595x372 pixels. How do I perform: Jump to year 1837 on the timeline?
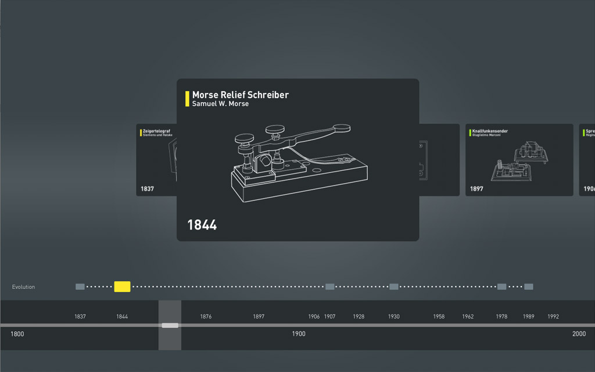(x=80, y=316)
